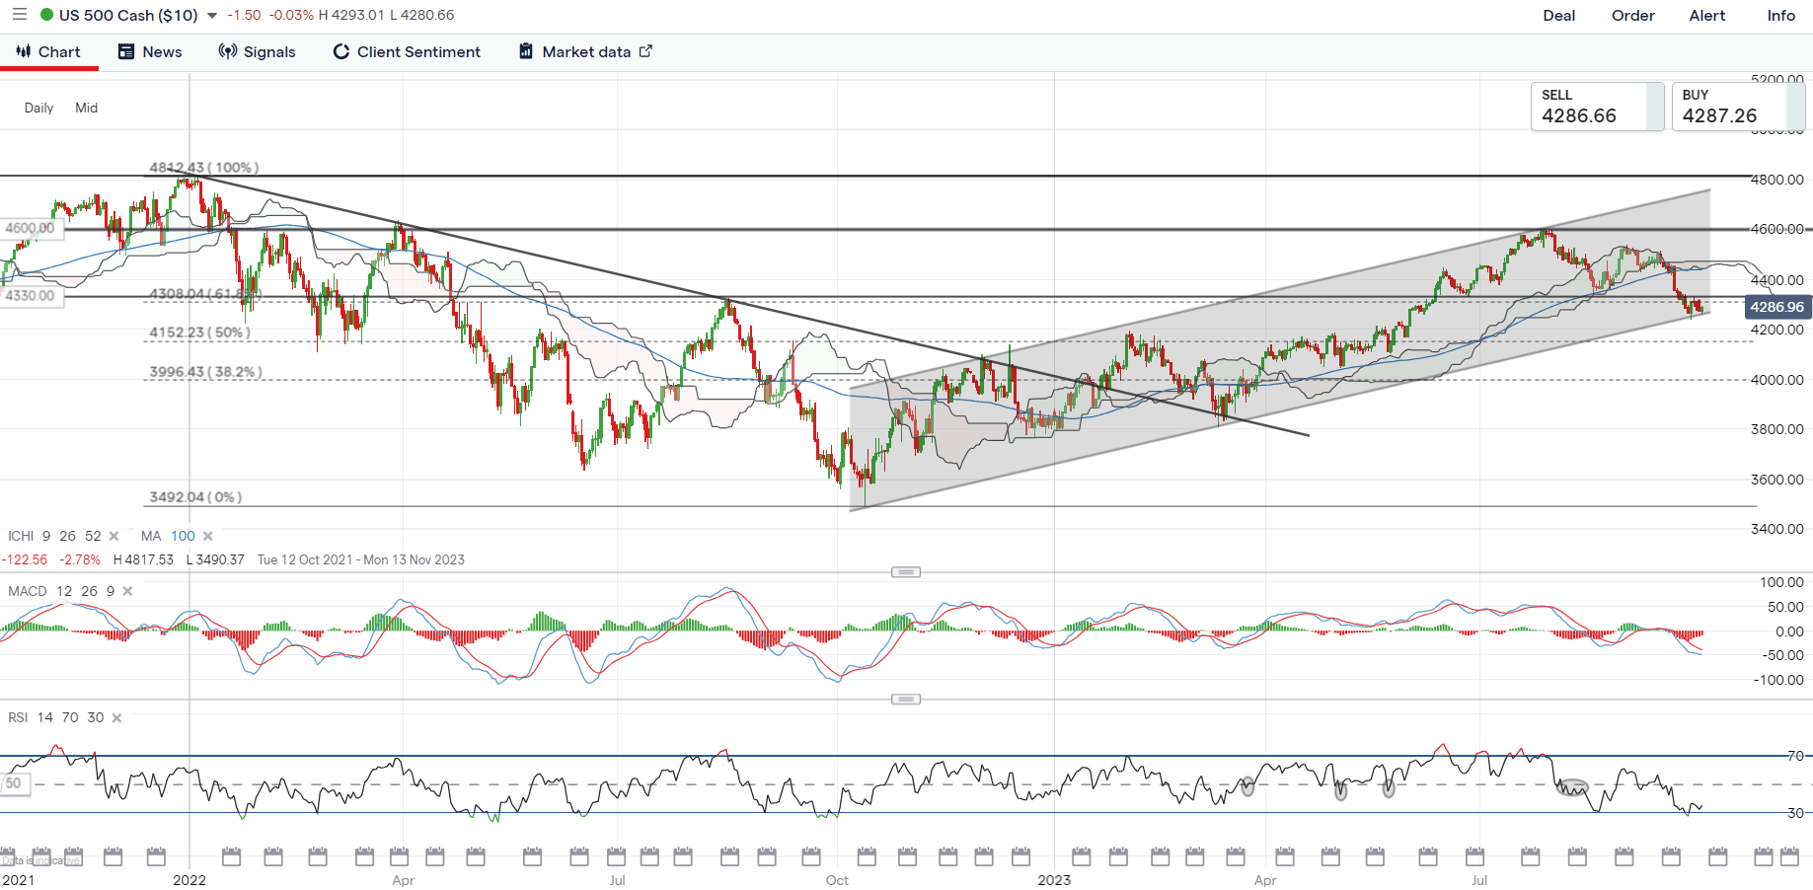Open the Client Sentiment tab
The image size is (1813, 890).
point(407,52)
